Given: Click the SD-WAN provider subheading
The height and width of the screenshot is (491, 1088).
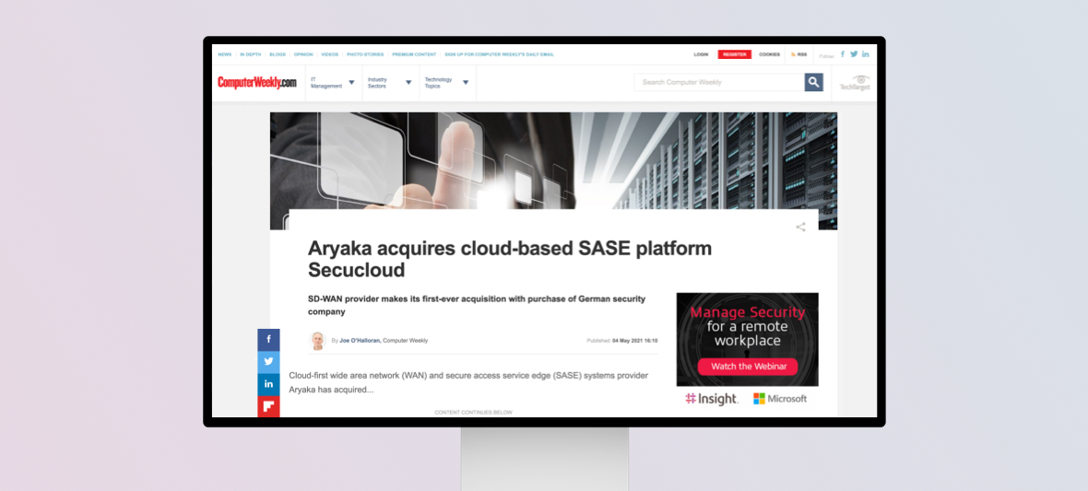Looking at the screenshot, I should tap(477, 305).
